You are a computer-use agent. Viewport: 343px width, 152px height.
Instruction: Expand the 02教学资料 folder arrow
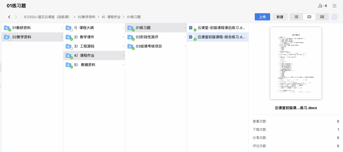coord(61,37)
